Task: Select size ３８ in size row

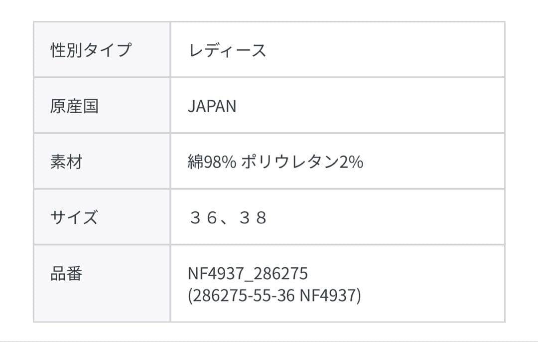Action: tap(253, 218)
